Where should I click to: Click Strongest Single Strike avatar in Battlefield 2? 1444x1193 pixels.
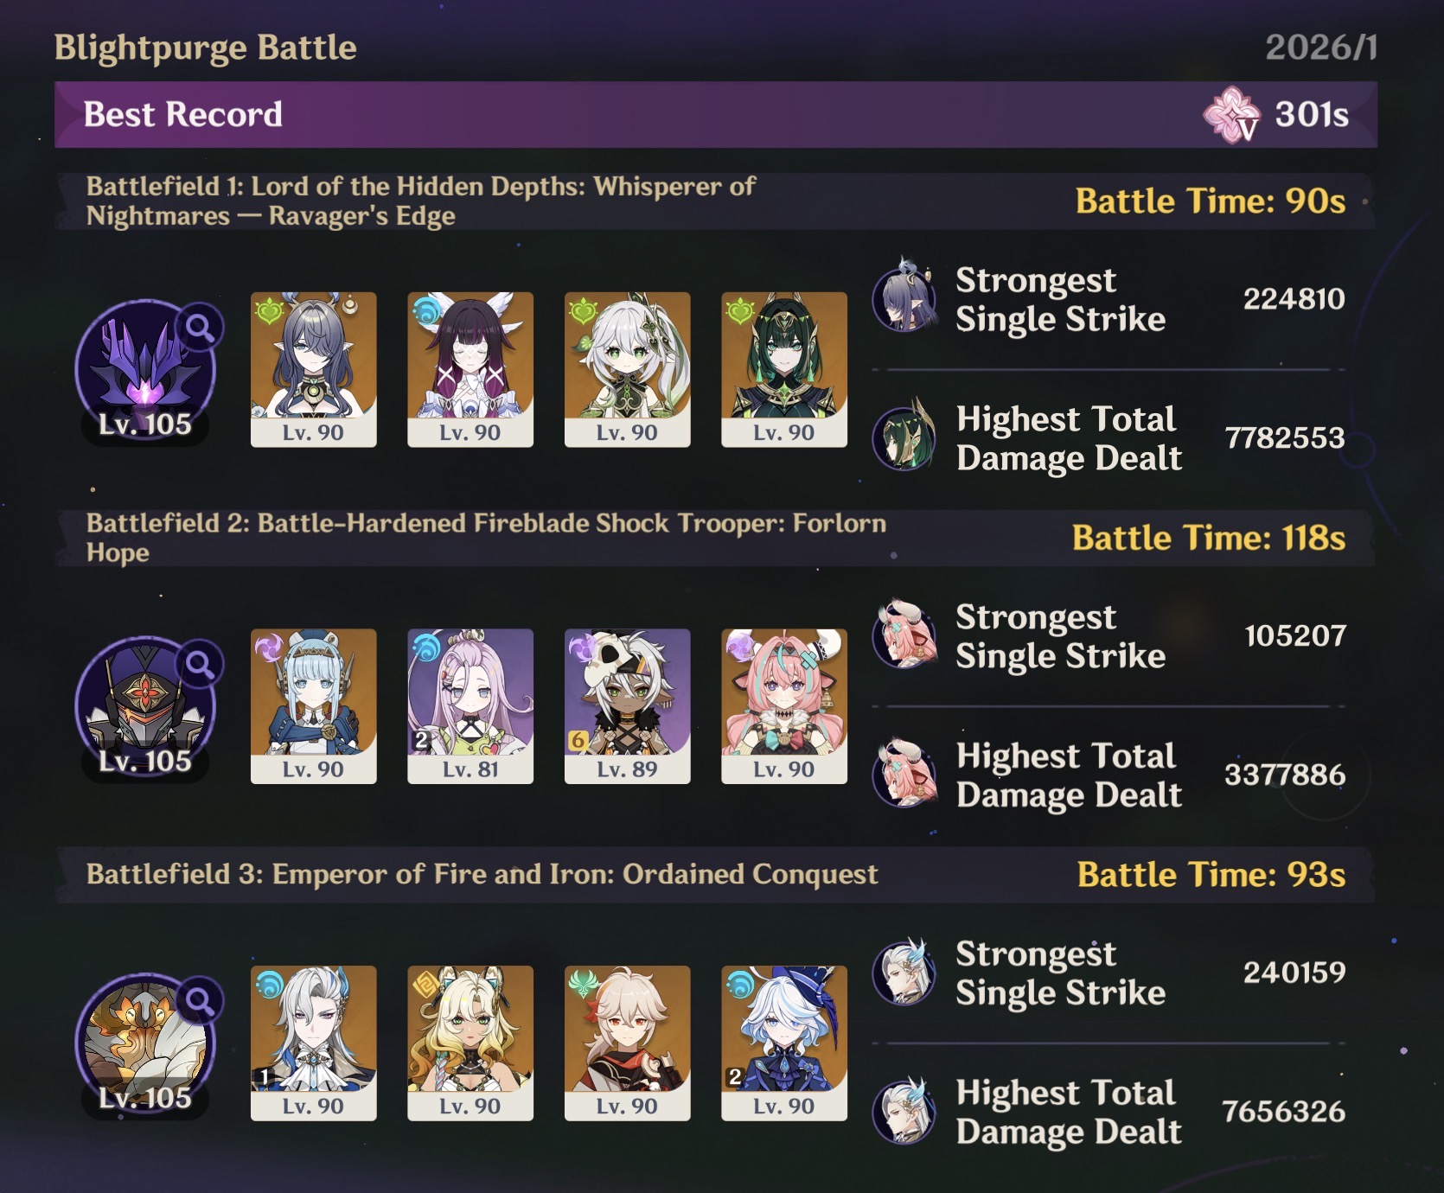(904, 636)
